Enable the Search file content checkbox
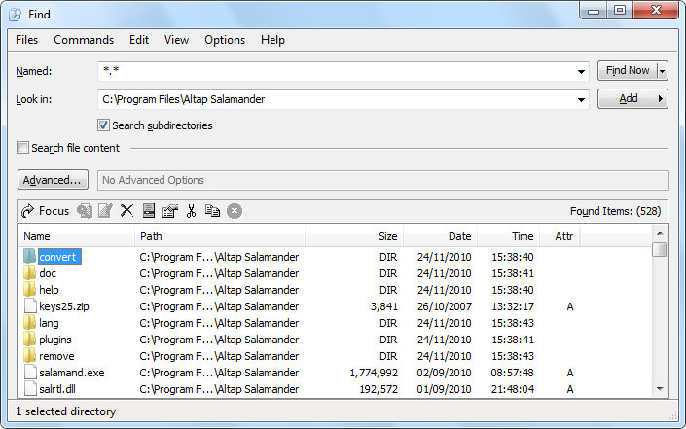Viewport: 686px width, 429px height. pyautogui.click(x=22, y=147)
